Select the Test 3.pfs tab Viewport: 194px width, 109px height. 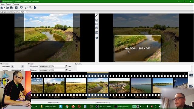(21, 12)
